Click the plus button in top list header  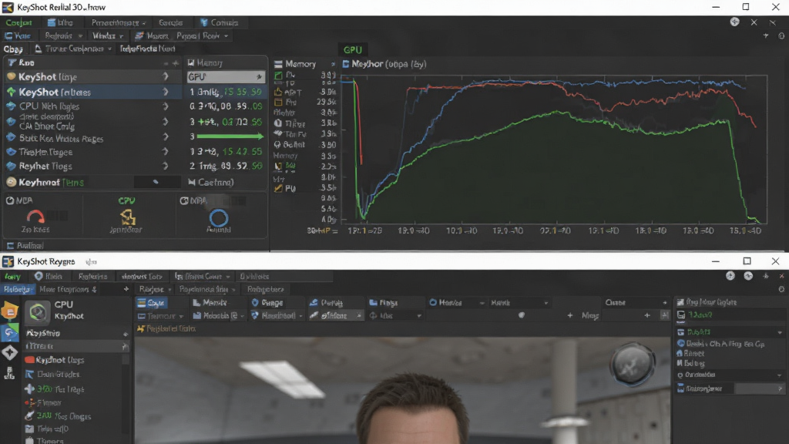[175, 63]
